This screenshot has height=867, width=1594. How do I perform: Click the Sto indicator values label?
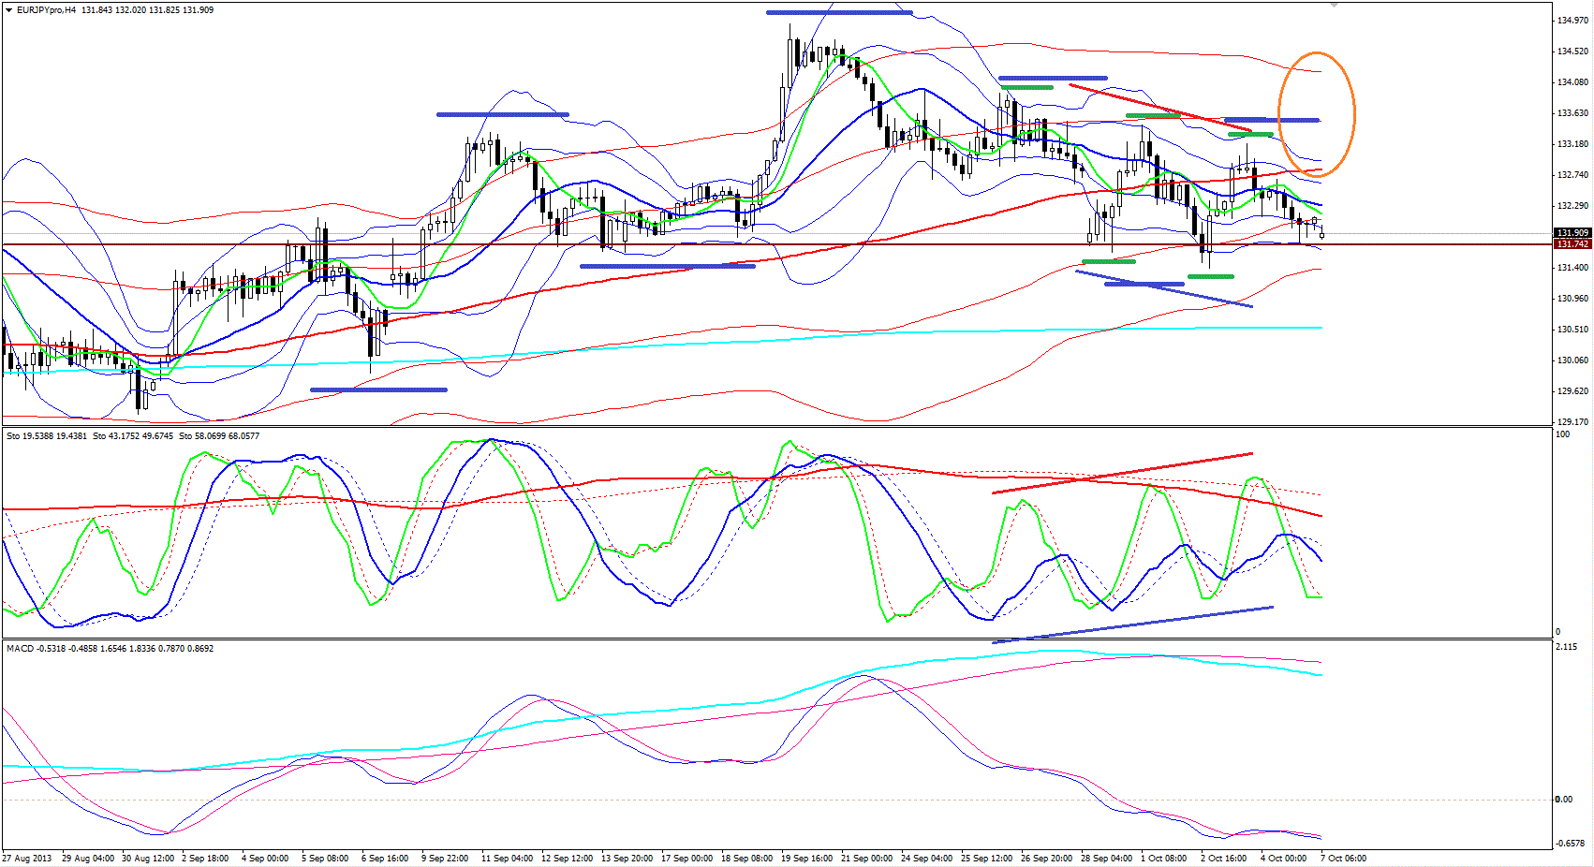click(133, 436)
